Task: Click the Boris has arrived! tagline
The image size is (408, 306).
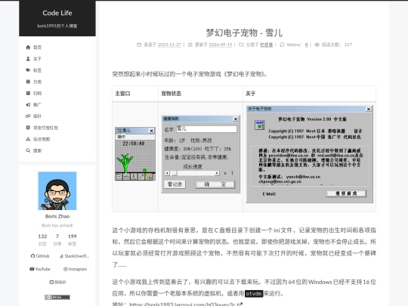Action: pos(57,225)
